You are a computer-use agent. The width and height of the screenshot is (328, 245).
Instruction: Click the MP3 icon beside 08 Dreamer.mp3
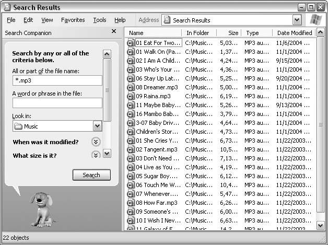[x=131, y=87]
